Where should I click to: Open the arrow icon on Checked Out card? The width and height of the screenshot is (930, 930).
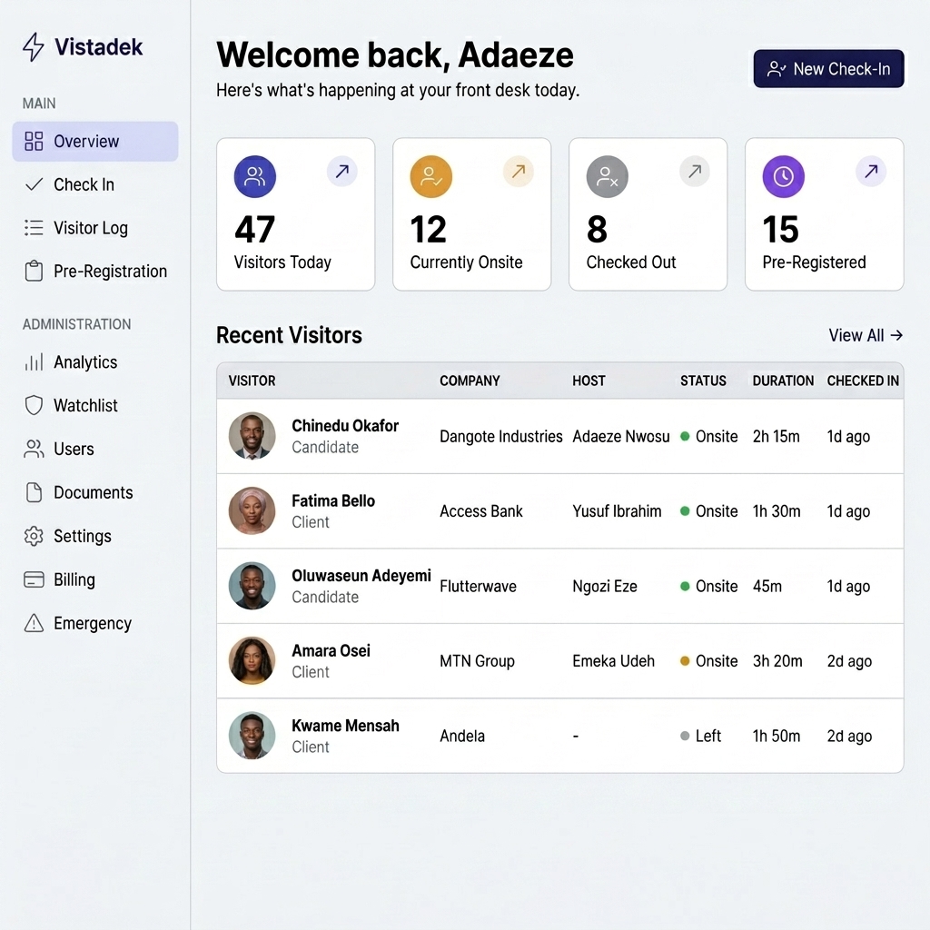pos(695,171)
